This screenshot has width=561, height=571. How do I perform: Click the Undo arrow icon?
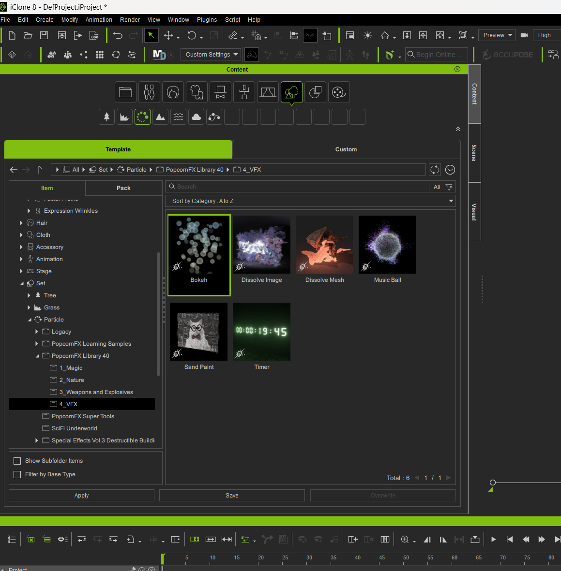117,35
